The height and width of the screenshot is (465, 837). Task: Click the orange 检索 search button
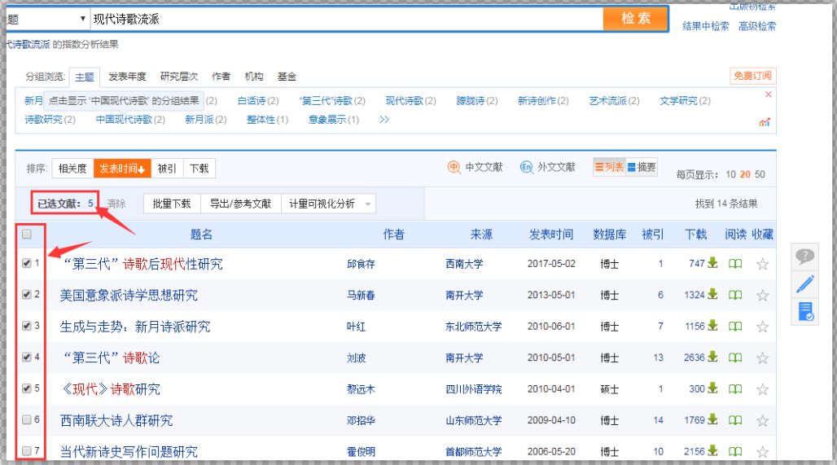click(636, 19)
